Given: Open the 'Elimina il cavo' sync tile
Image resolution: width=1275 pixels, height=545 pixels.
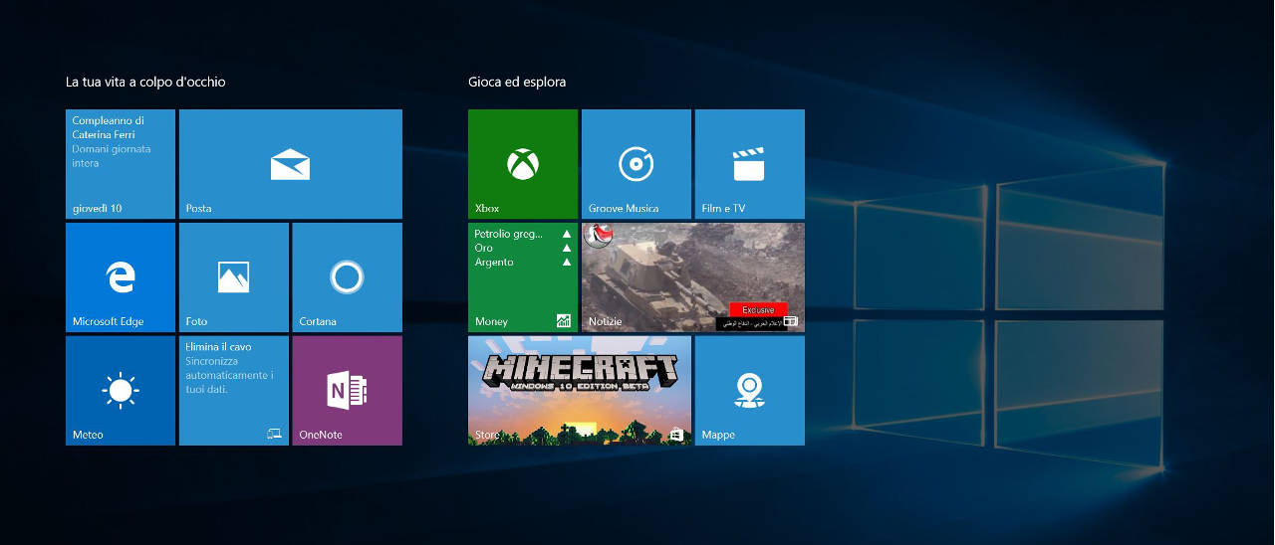Looking at the screenshot, I should (x=234, y=391).
